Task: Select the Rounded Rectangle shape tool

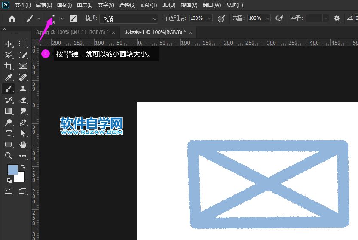Action: click(x=9, y=145)
